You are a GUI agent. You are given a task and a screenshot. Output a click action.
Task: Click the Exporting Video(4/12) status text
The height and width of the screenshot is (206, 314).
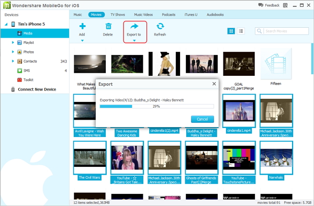tap(142, 100)
